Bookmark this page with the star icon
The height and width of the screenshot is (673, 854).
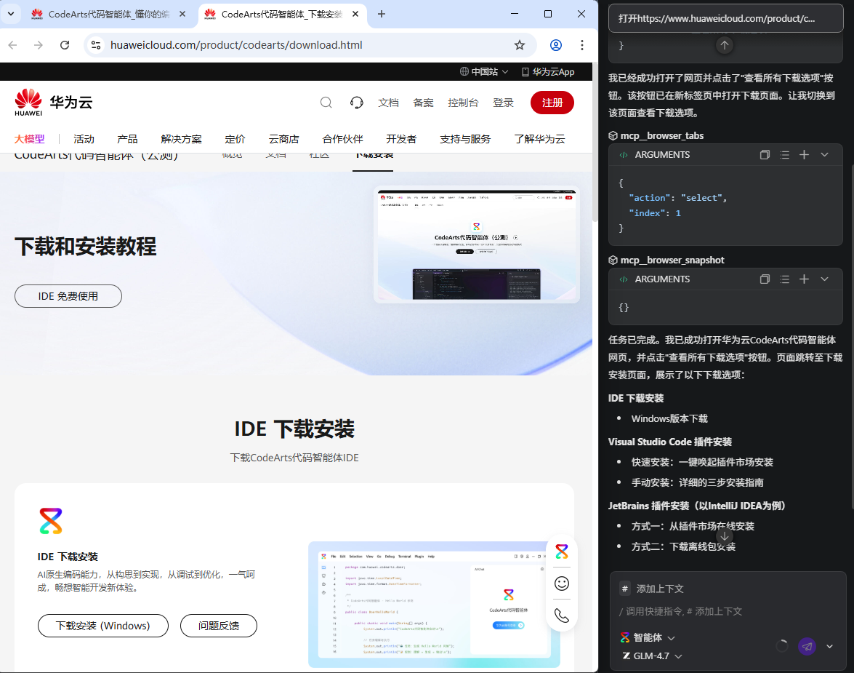click(520, 45)
